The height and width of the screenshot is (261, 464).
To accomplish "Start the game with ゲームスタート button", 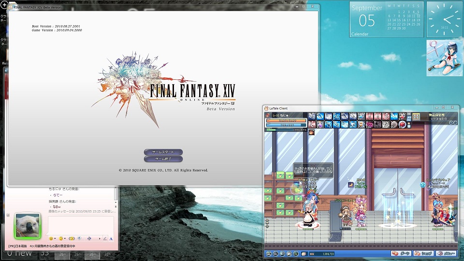I will pyautogui.click(x=163, y=152).
